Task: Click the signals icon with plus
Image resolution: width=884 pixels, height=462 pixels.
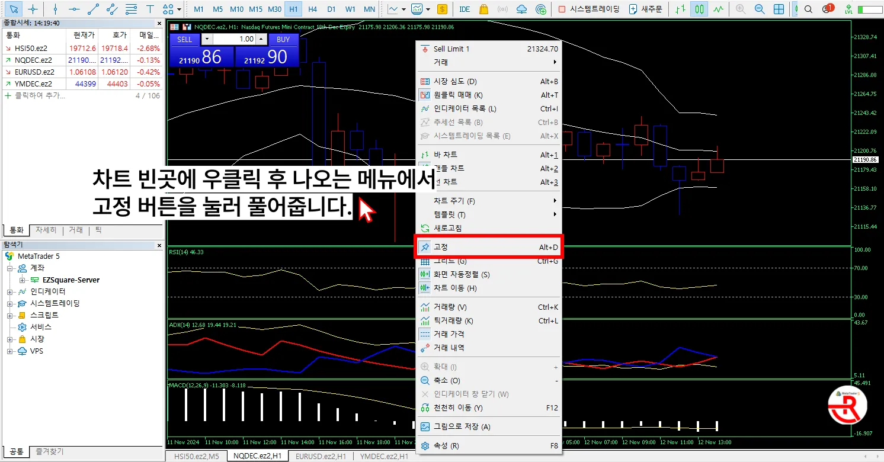Action: point(540,9)
